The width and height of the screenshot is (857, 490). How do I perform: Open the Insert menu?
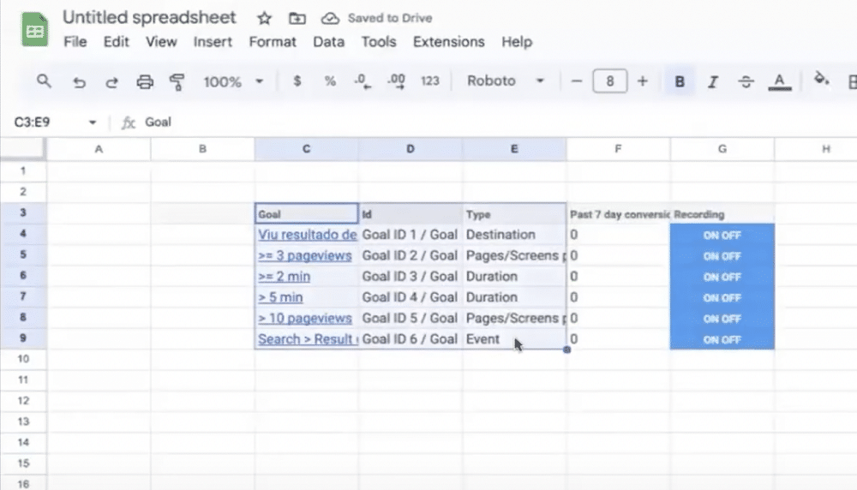pyautogui.click(x=212, y=42)
